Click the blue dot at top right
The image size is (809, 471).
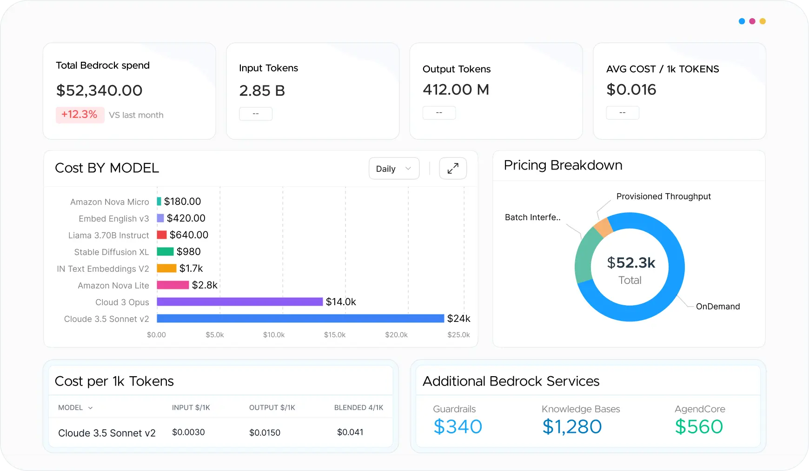742,21
